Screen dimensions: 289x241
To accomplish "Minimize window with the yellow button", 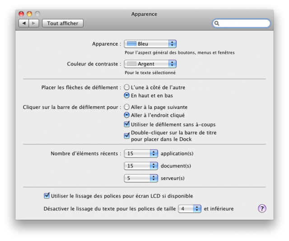I will (29, 14).
